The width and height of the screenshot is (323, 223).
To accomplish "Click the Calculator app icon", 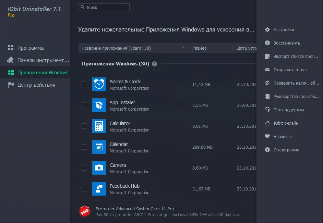I will [x=99, y=126].
